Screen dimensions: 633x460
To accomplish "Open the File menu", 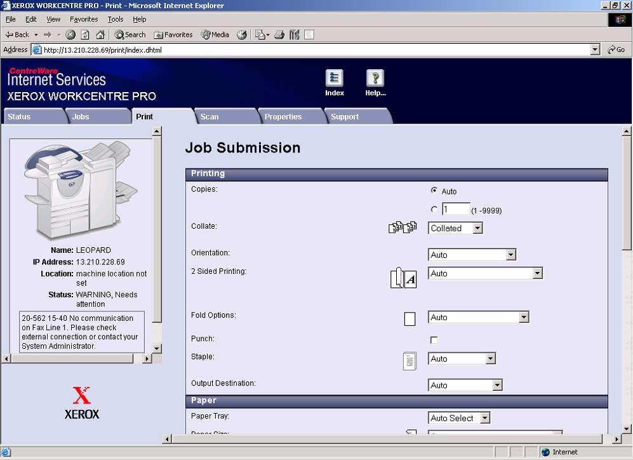I will [x=11, y=20].
